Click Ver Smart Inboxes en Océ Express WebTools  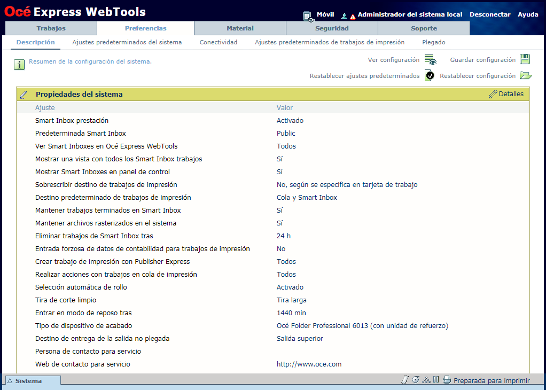tap(106, 146)
